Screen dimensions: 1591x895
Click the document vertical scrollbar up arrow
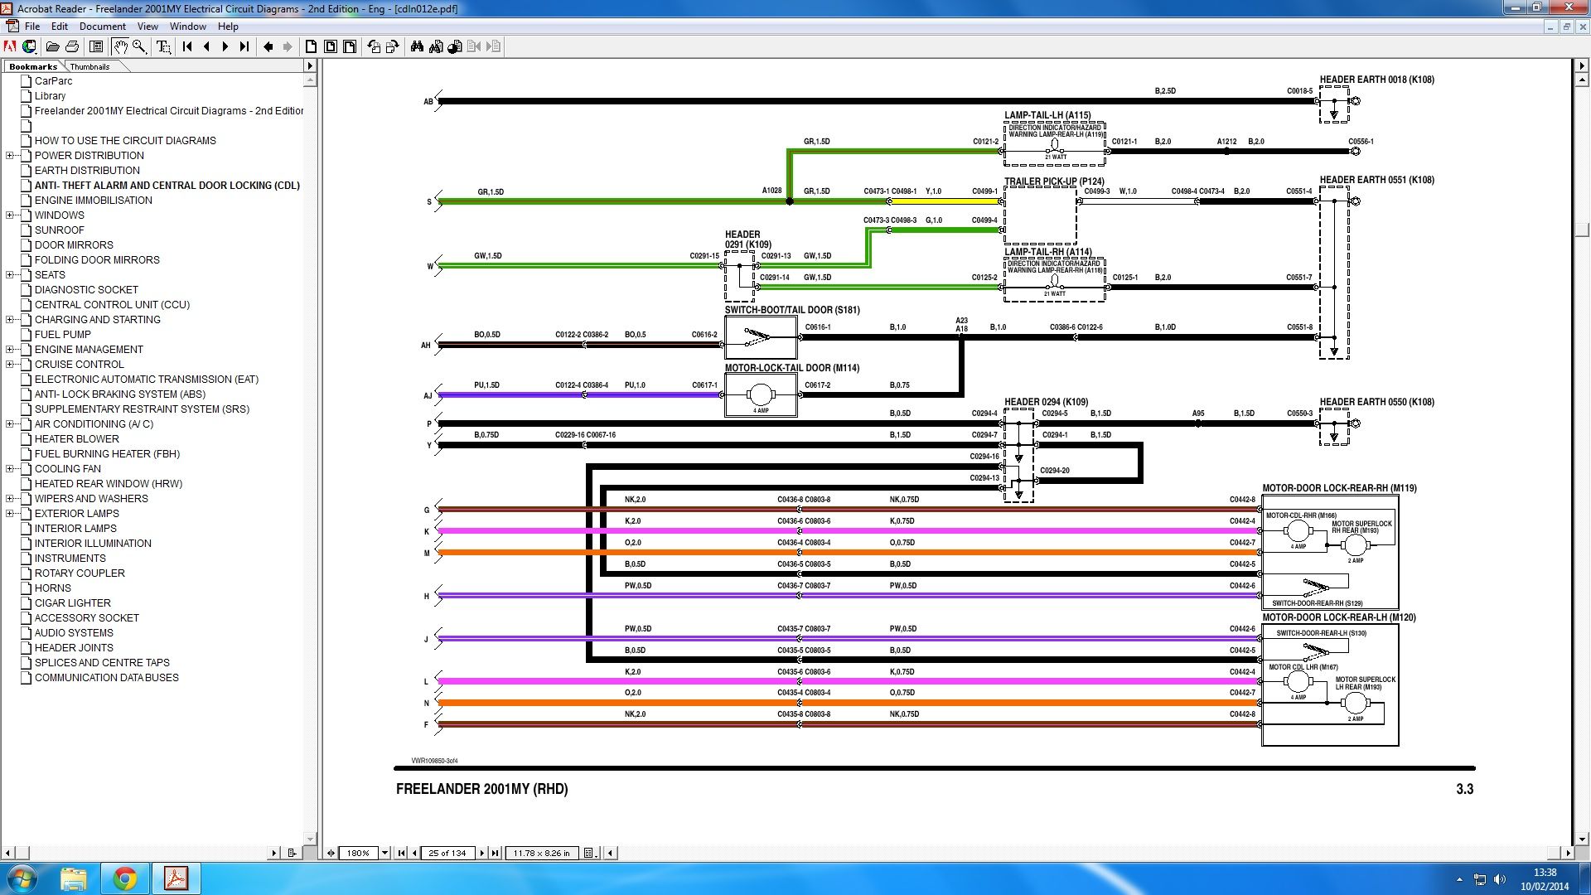[1582, 80]
